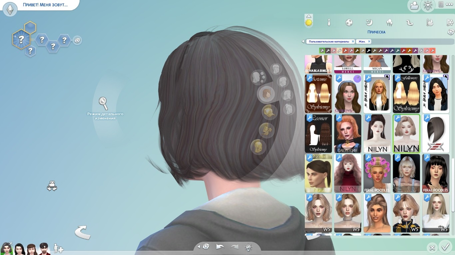Image resolution: width=455 pixels, height=255 pixels.
Task: Open accessories glasses and earrings icon
Action: tap(266, 130)
